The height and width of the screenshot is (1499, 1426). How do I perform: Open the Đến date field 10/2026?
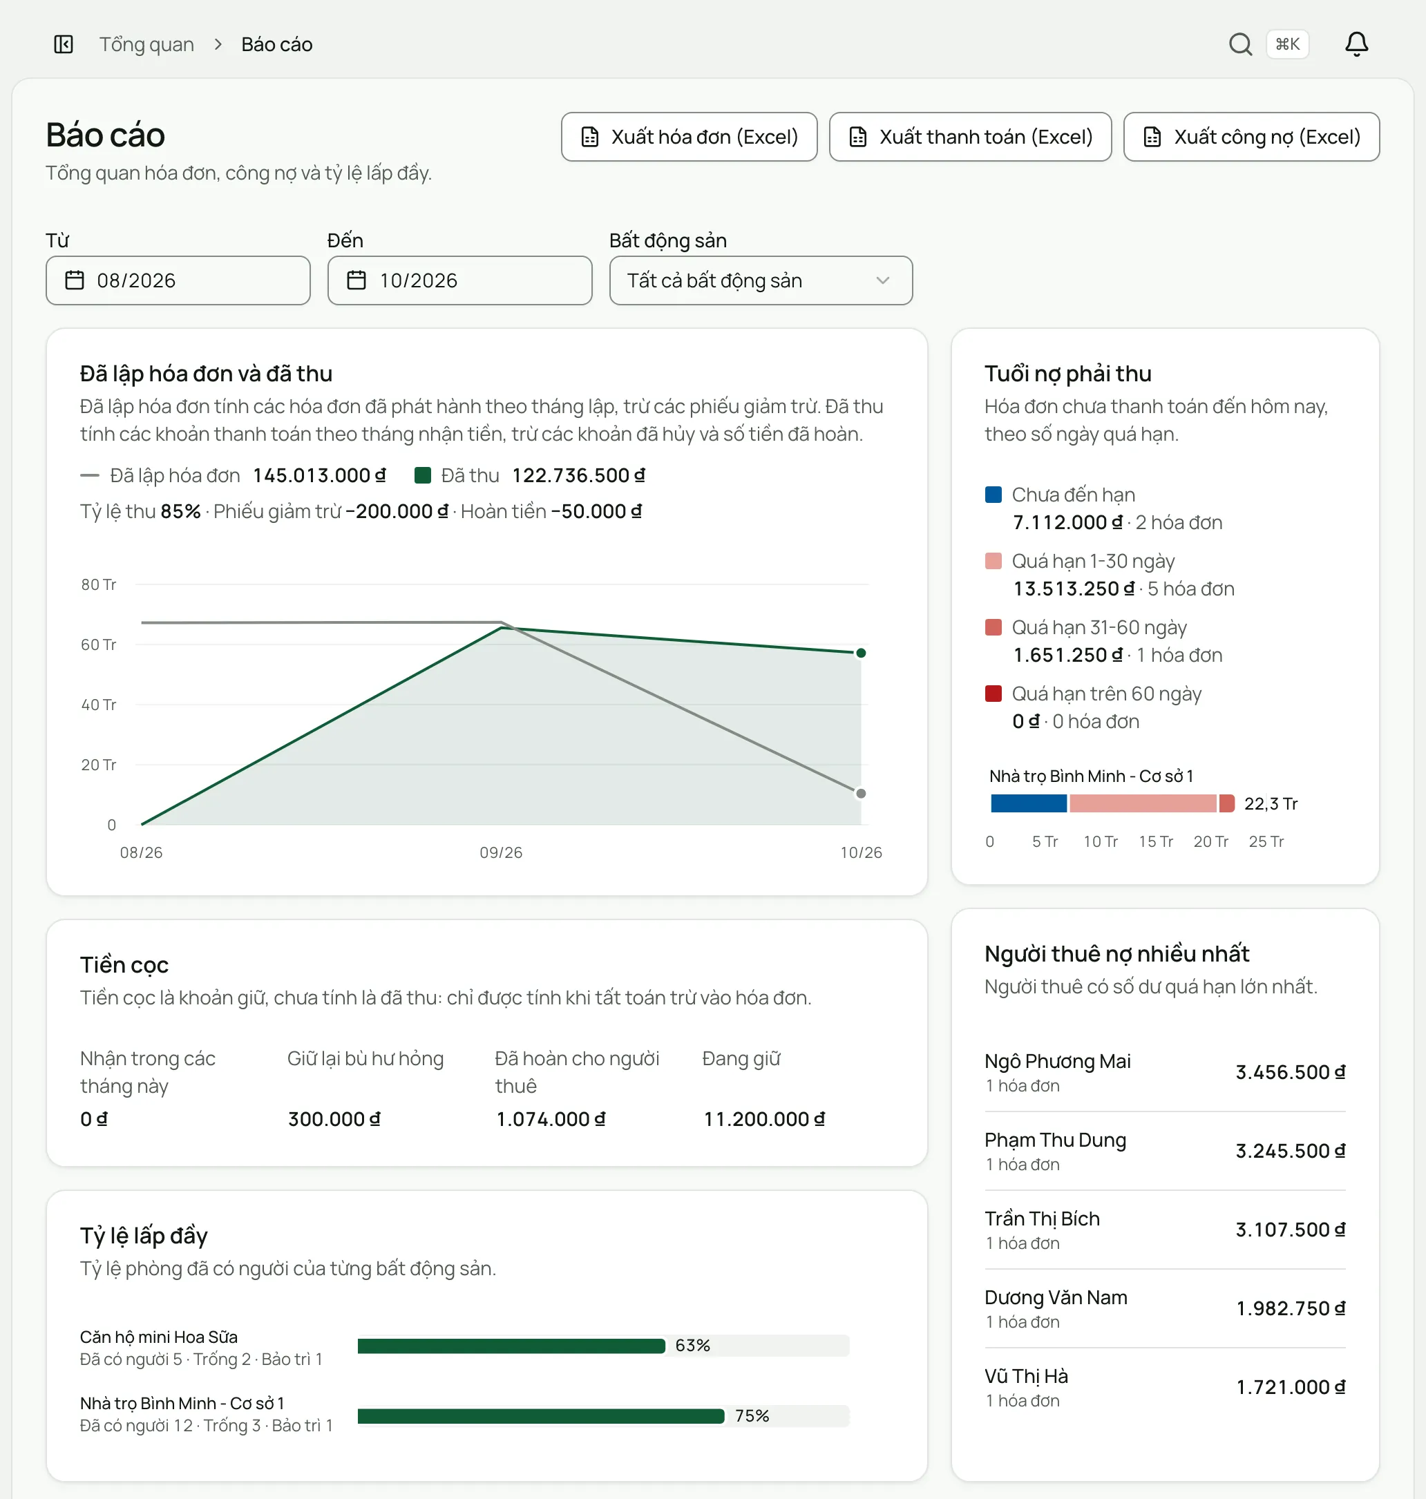tap(460, 280)
